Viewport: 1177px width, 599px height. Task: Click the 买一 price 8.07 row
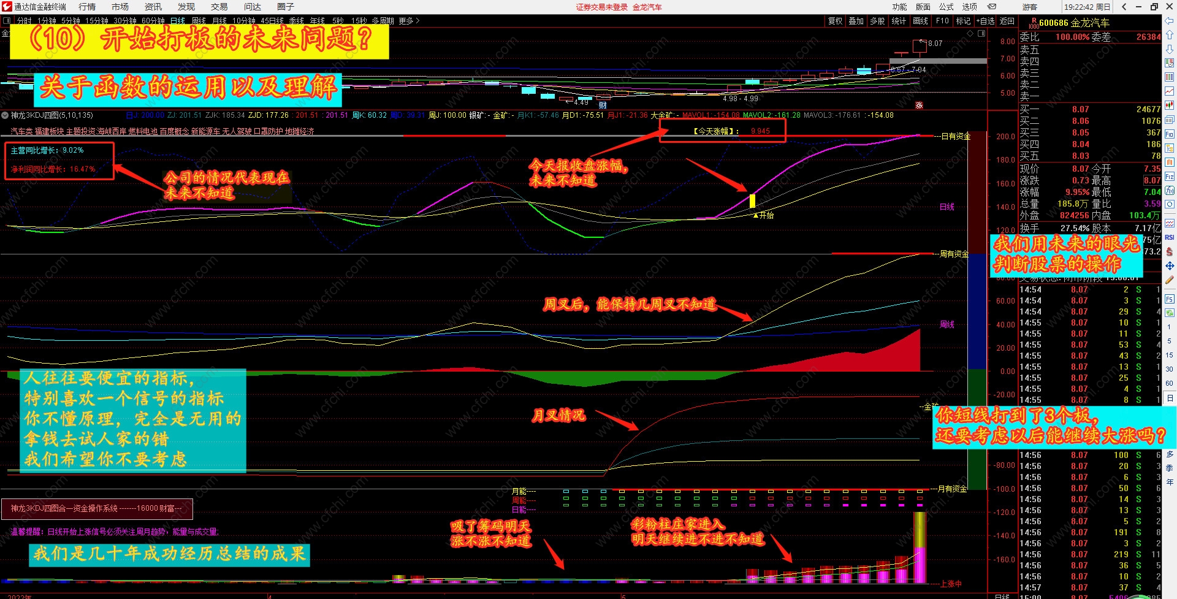1090,109
